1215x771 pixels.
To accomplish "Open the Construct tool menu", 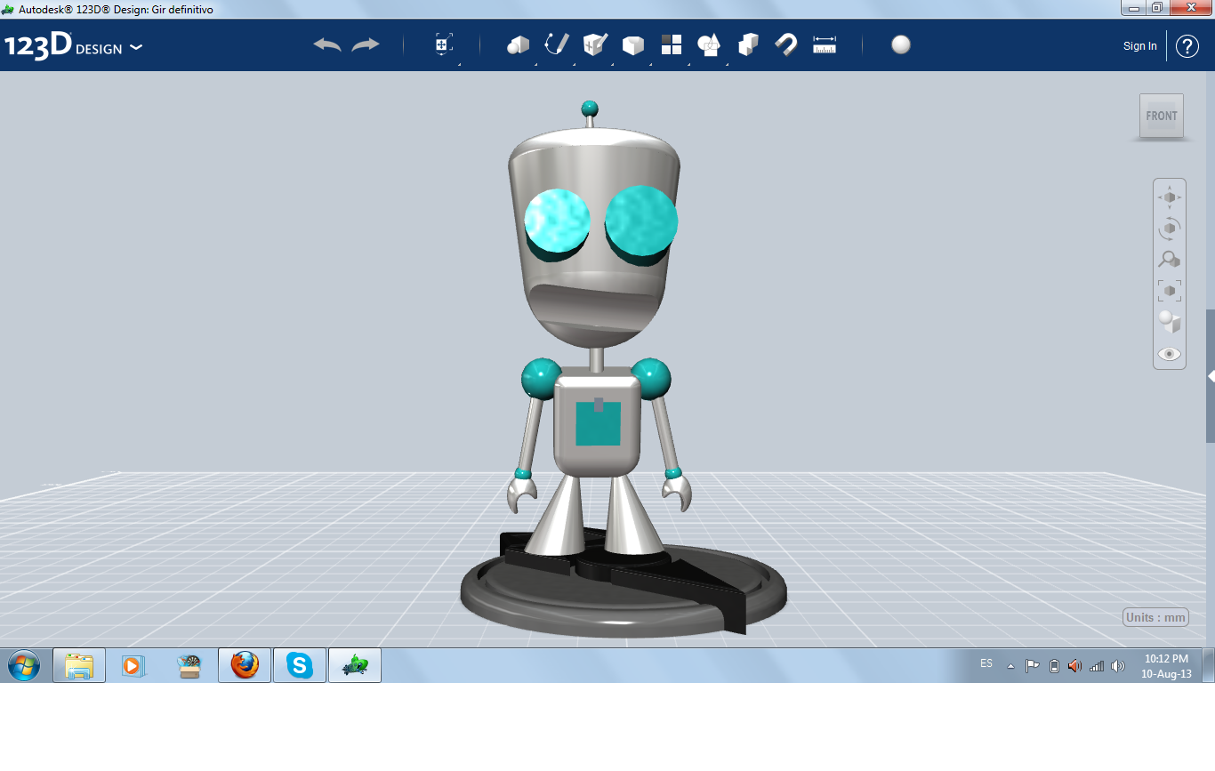I will tap(595, 44).
